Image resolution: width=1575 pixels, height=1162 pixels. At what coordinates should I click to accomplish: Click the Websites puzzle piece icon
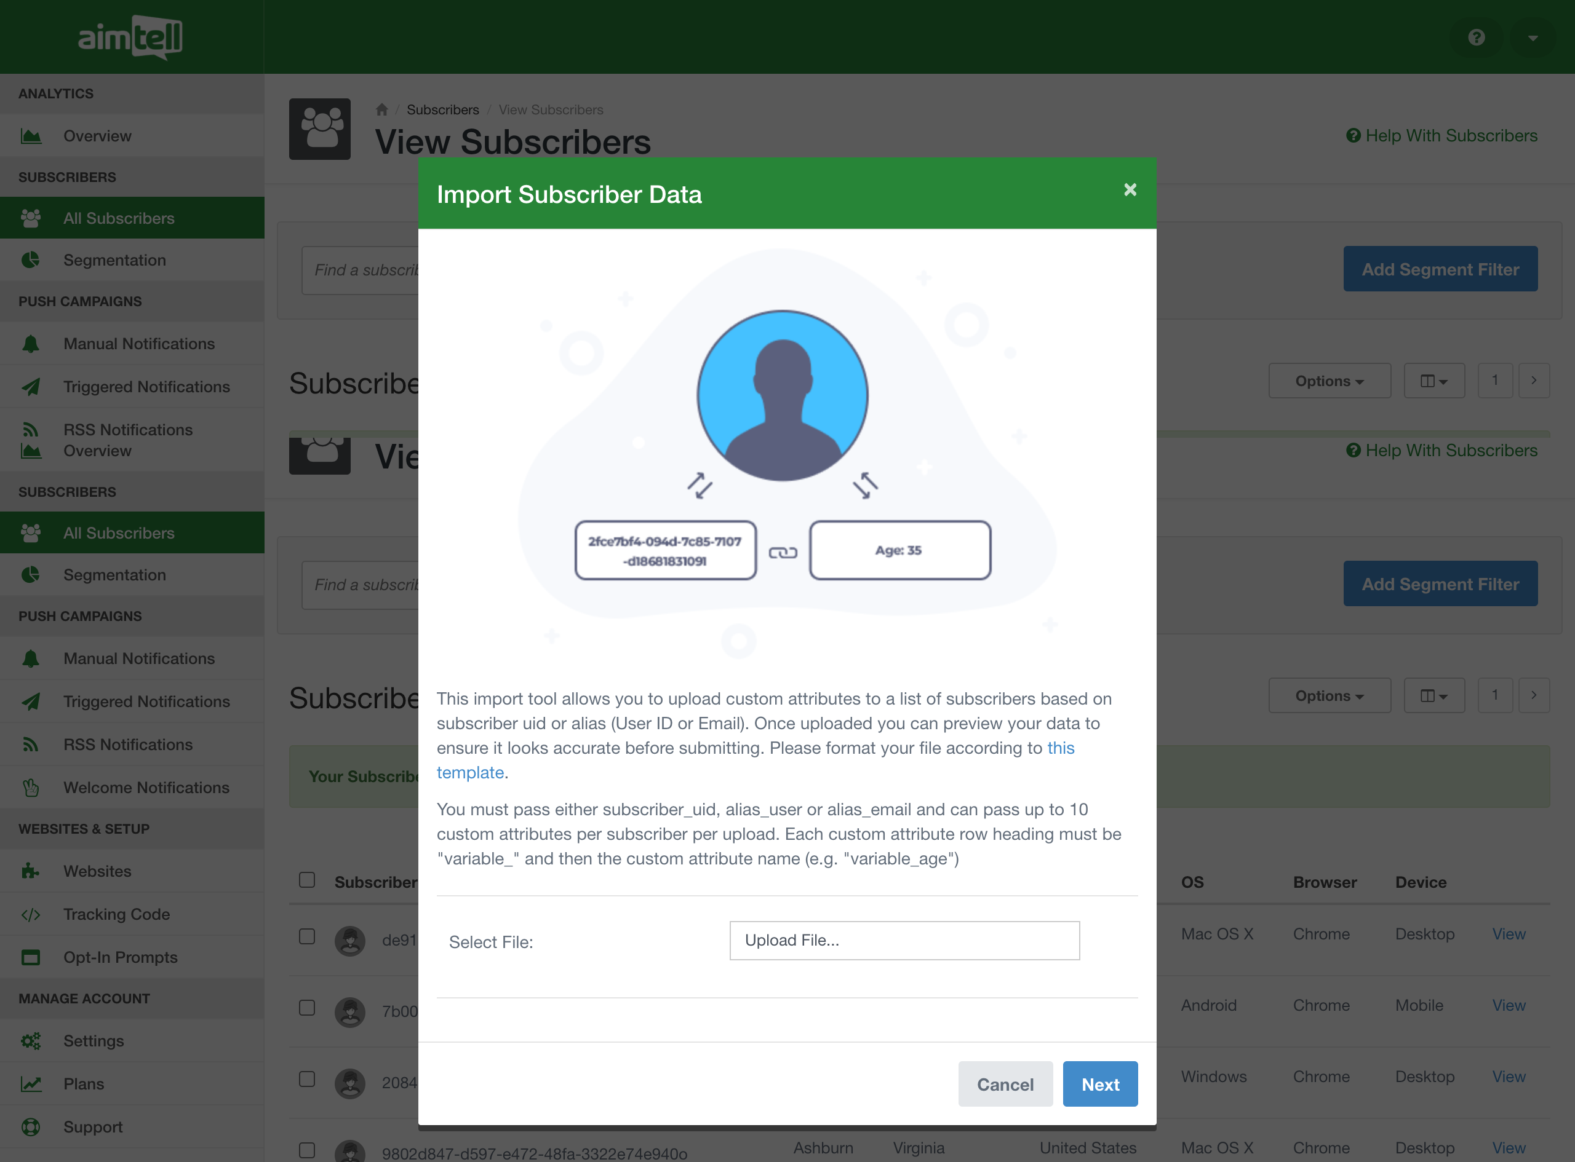click(x=30, y=872)
